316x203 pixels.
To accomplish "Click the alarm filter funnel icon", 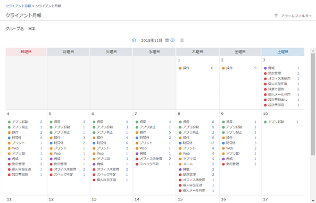I will point(276,16).
